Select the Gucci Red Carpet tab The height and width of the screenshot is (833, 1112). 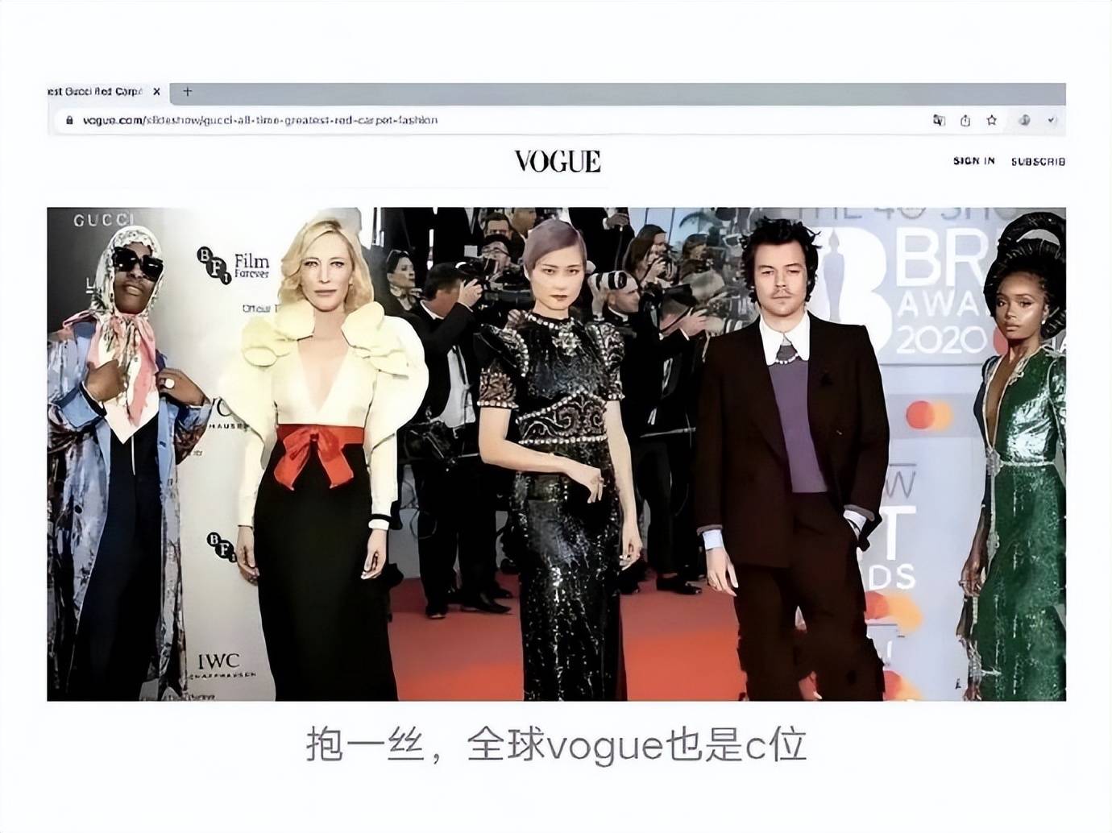pyautogui.click(x=106, y=92)
